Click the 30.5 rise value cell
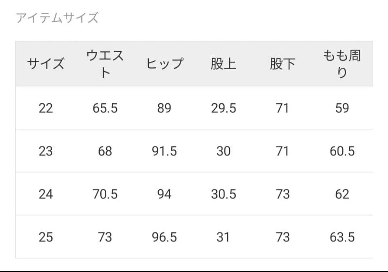Screen dimensions: 388x272 pyautogui.click(x=223, y=194)
